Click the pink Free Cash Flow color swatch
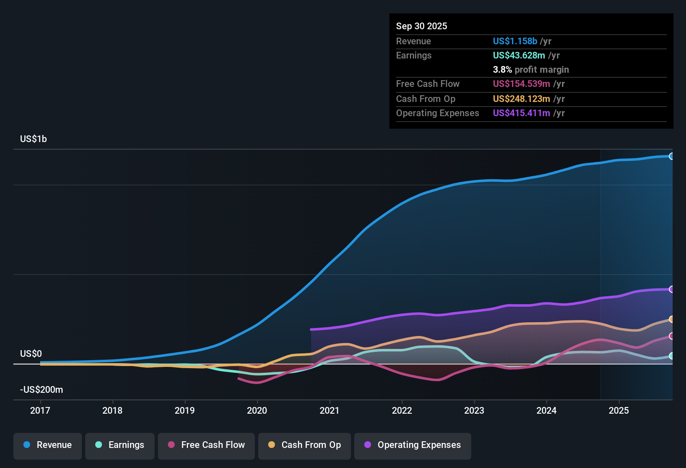The height and width of the screenshot is (468, 686). click(x=170, y=445)
